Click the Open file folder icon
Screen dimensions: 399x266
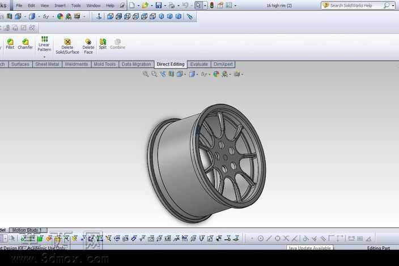pos(145,5)
